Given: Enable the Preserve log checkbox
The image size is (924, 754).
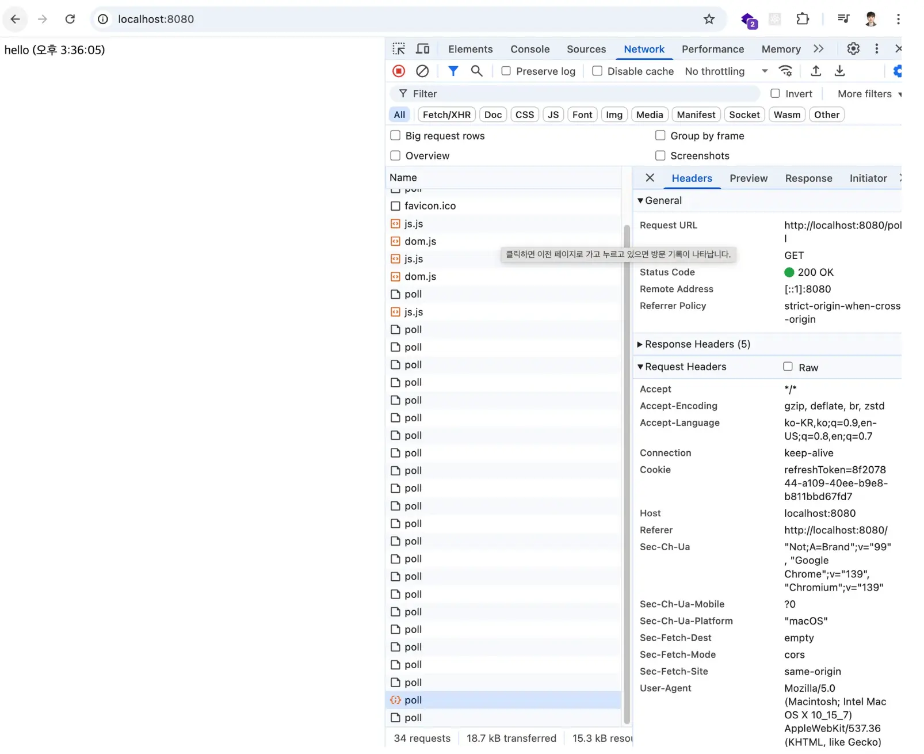Looking at the screenshot, I should [x=506, y=71].
